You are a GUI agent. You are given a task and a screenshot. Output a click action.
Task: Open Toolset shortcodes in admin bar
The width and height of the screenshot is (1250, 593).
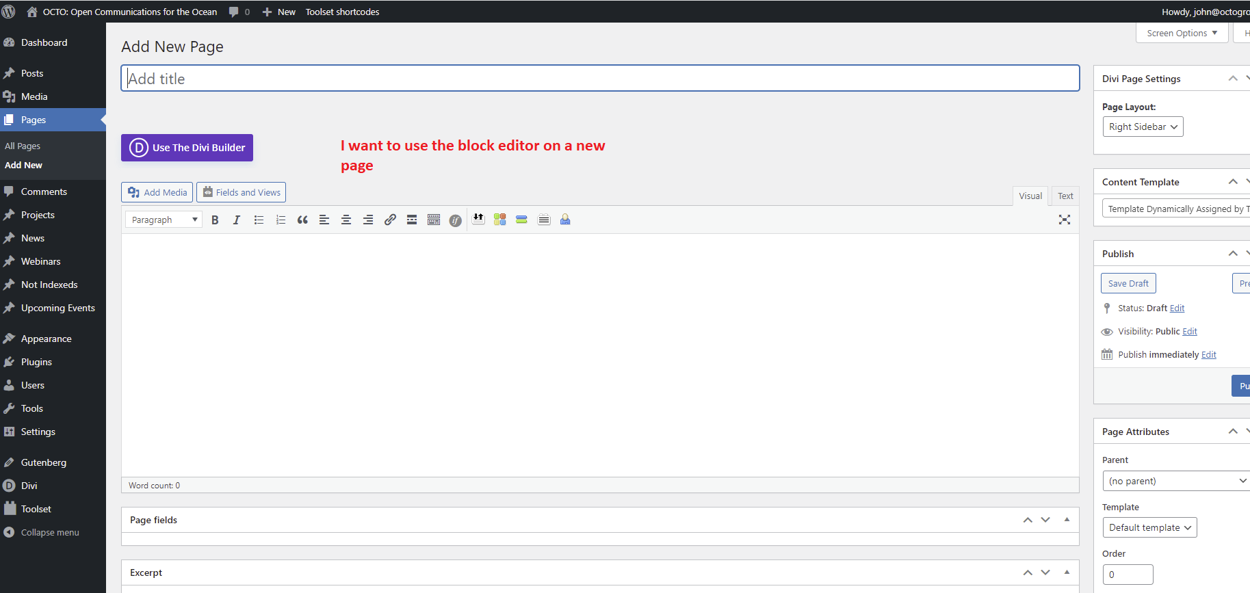342,12
